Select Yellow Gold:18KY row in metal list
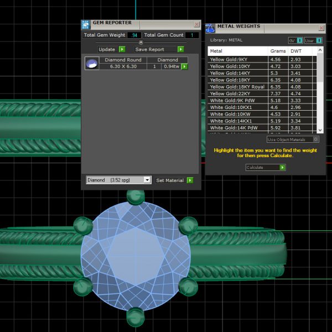The image size is (332, 332). [237, 79]
